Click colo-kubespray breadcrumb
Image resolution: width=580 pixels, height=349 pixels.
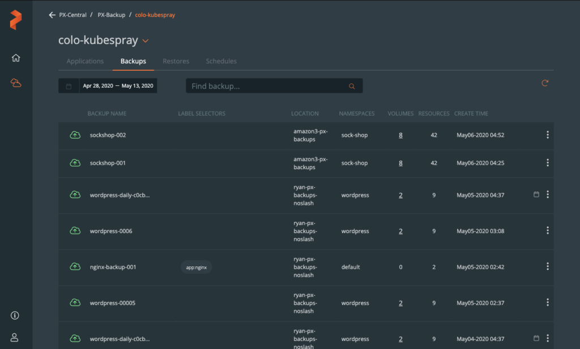(x=155, y=15)
